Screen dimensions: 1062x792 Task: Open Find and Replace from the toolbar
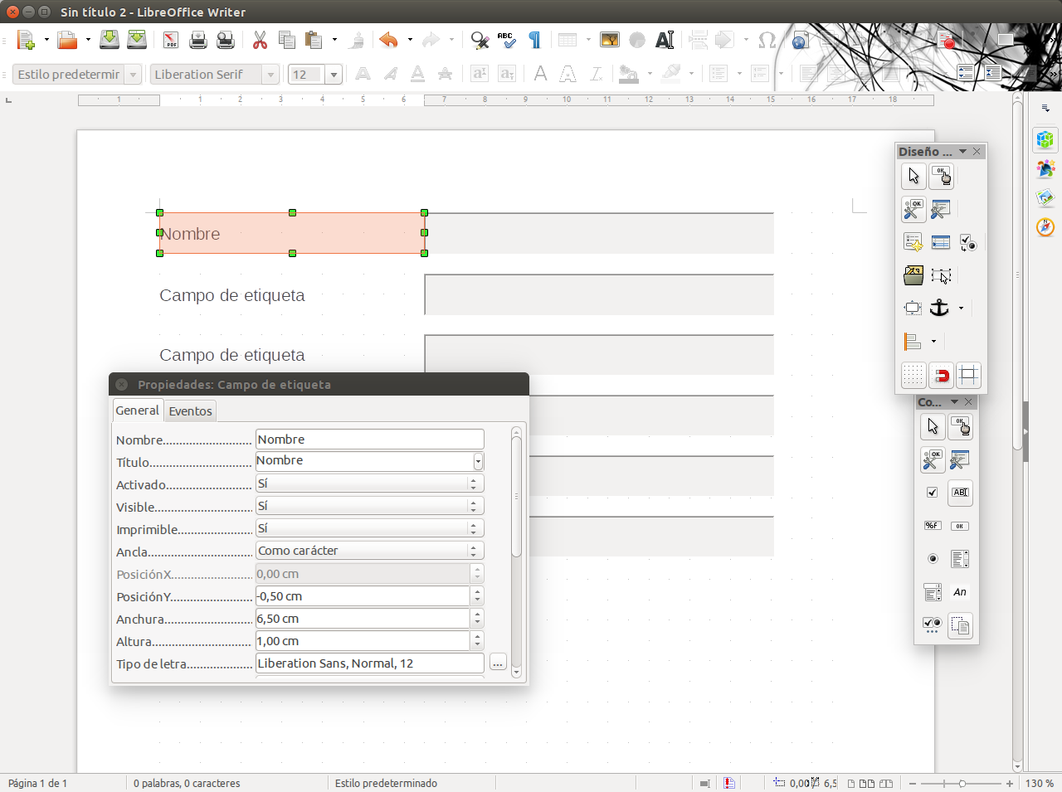tap(480, 40)
